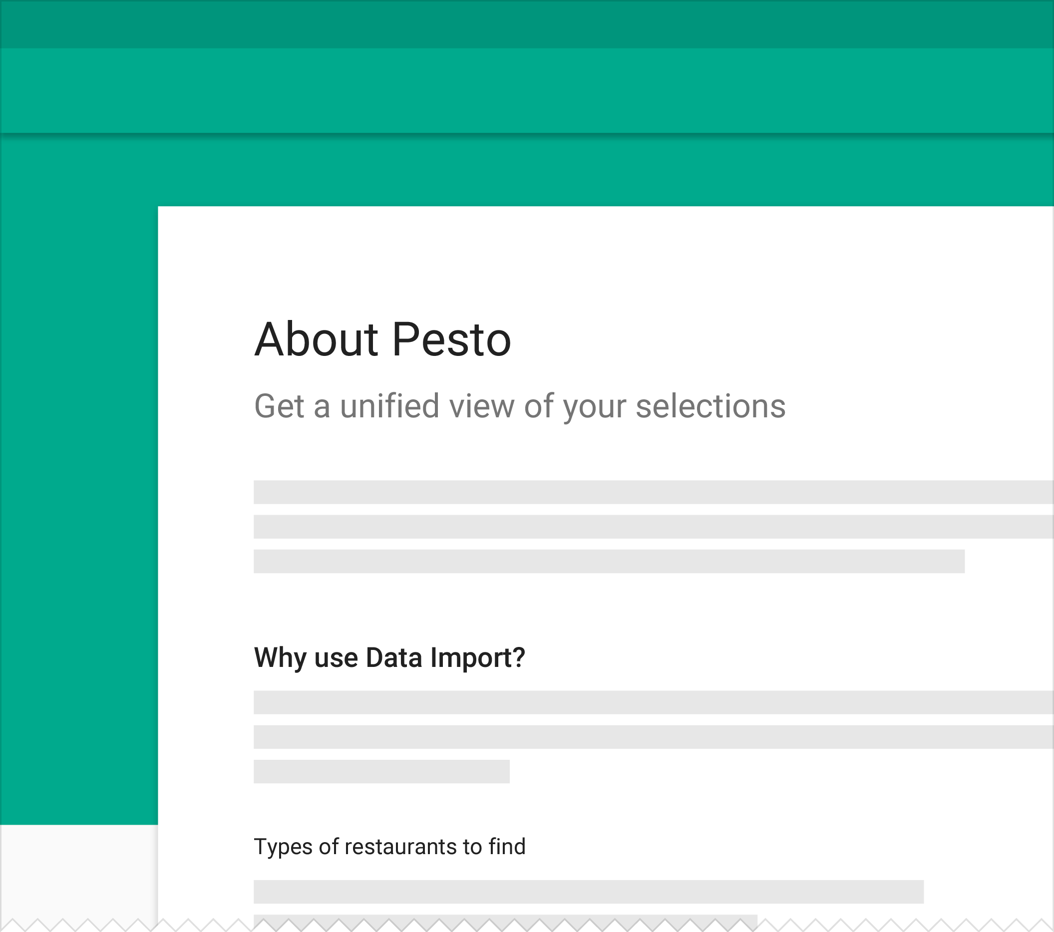Click the "Why use Data Import?" heading
1054x932 pixels.
point(390,658)
